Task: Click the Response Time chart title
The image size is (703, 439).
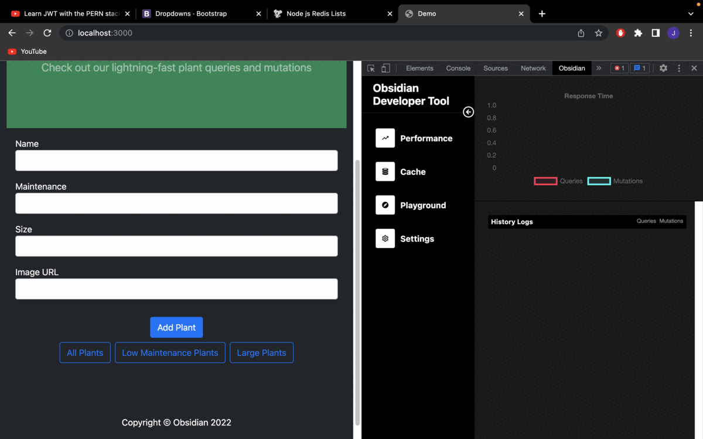Action: [589, 96]
